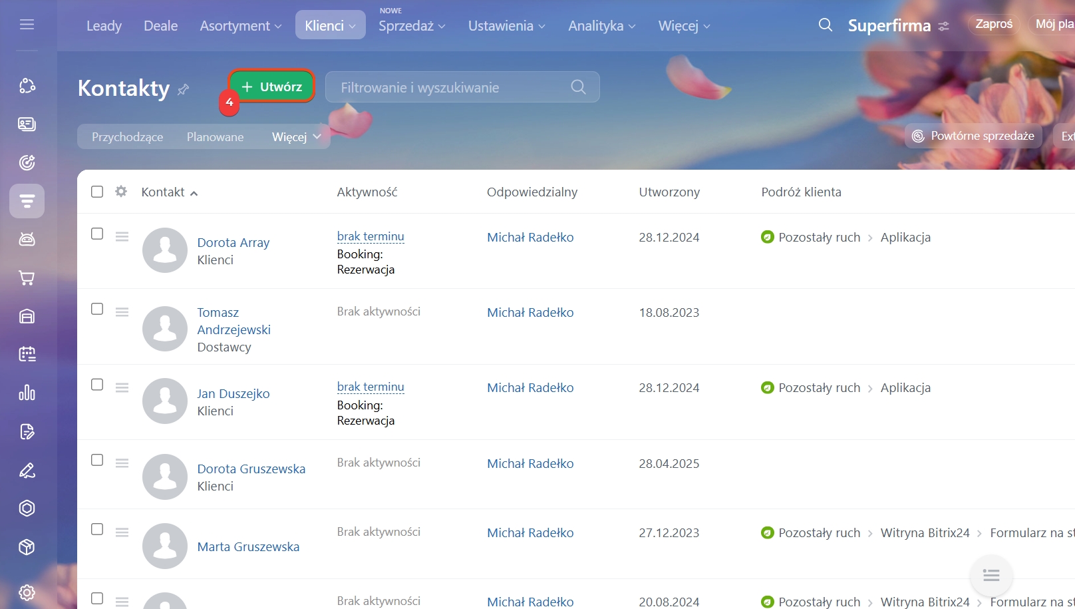Tick the checkbox for Jan Duszejko
1075x609 pixels.
pos(97,385)
